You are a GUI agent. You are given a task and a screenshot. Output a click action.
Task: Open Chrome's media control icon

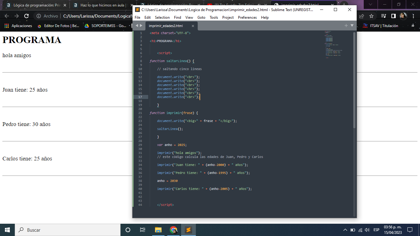click(383, 16)
